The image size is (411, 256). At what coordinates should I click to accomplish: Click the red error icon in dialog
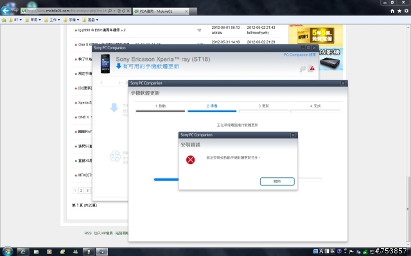coord(191,159)
